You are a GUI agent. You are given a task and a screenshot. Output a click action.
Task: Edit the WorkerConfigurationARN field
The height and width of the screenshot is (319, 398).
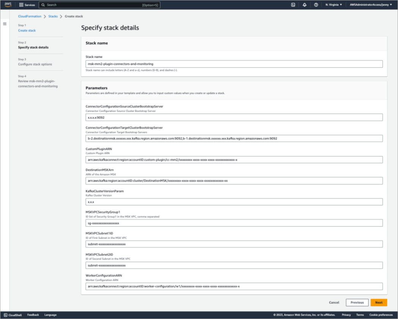[x=234, y=286]
